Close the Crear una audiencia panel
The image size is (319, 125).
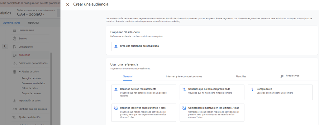click(x=68, y=5)
